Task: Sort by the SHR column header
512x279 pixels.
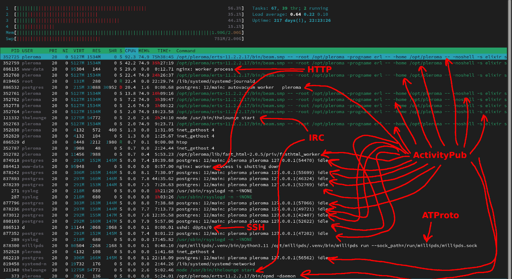Action: 113,51
